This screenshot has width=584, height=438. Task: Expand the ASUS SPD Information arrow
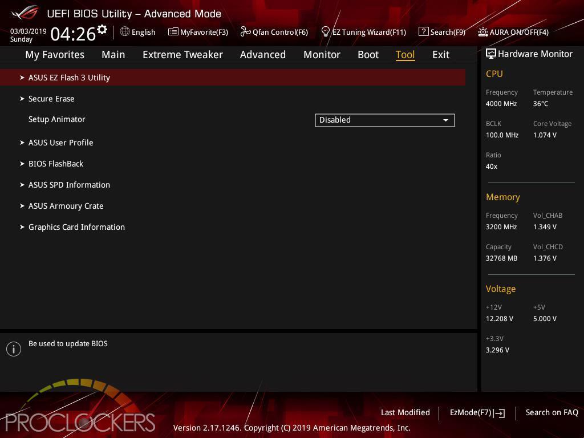22,185
